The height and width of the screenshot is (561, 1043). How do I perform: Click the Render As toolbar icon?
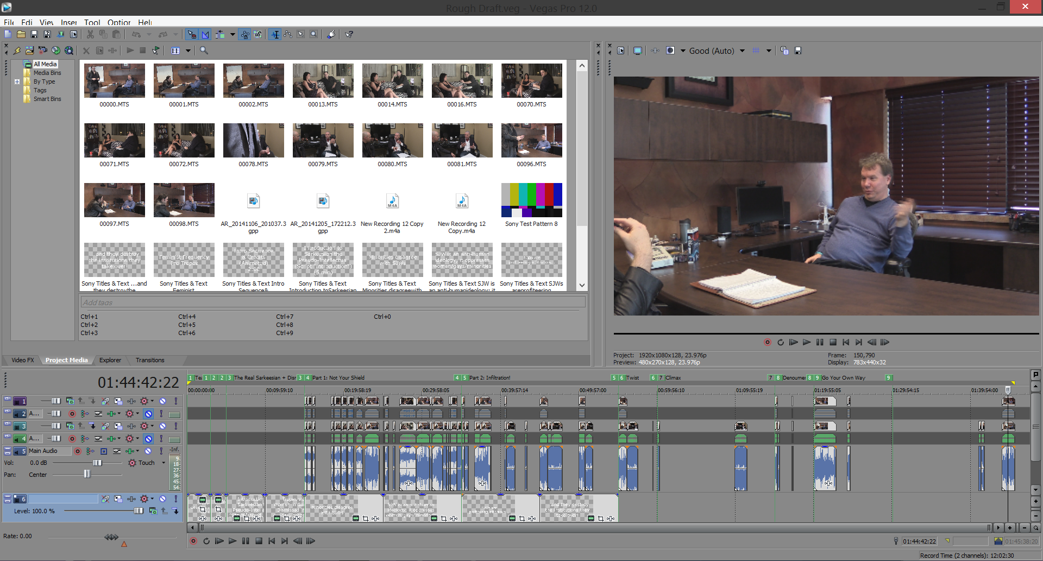pos(60,34)
